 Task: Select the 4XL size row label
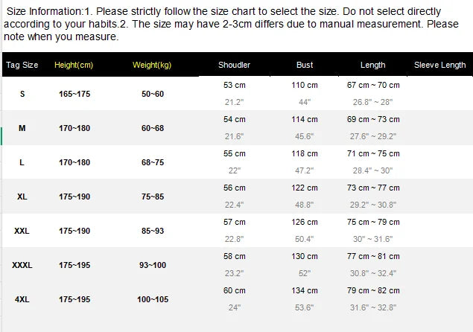click(x=22, y=299)
